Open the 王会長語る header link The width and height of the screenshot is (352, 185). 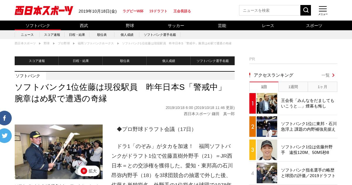[x=182, y=11]
